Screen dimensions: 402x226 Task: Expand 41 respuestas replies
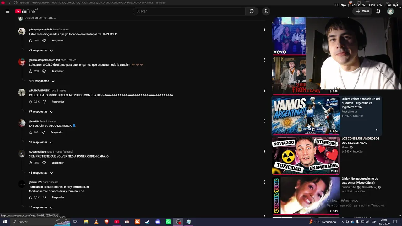click(x=41, y=173)
